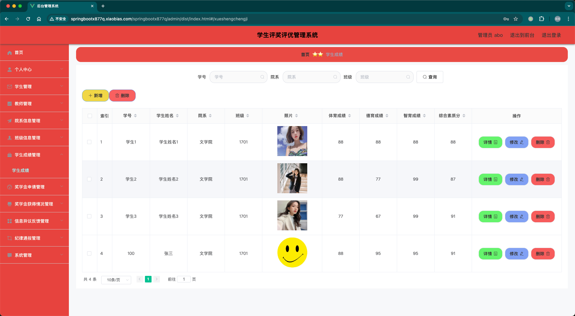The height and width of the screenshot is (316, 575).
Task: Open the 10条/页 page size dropdown
Action: tap(116, 280)
